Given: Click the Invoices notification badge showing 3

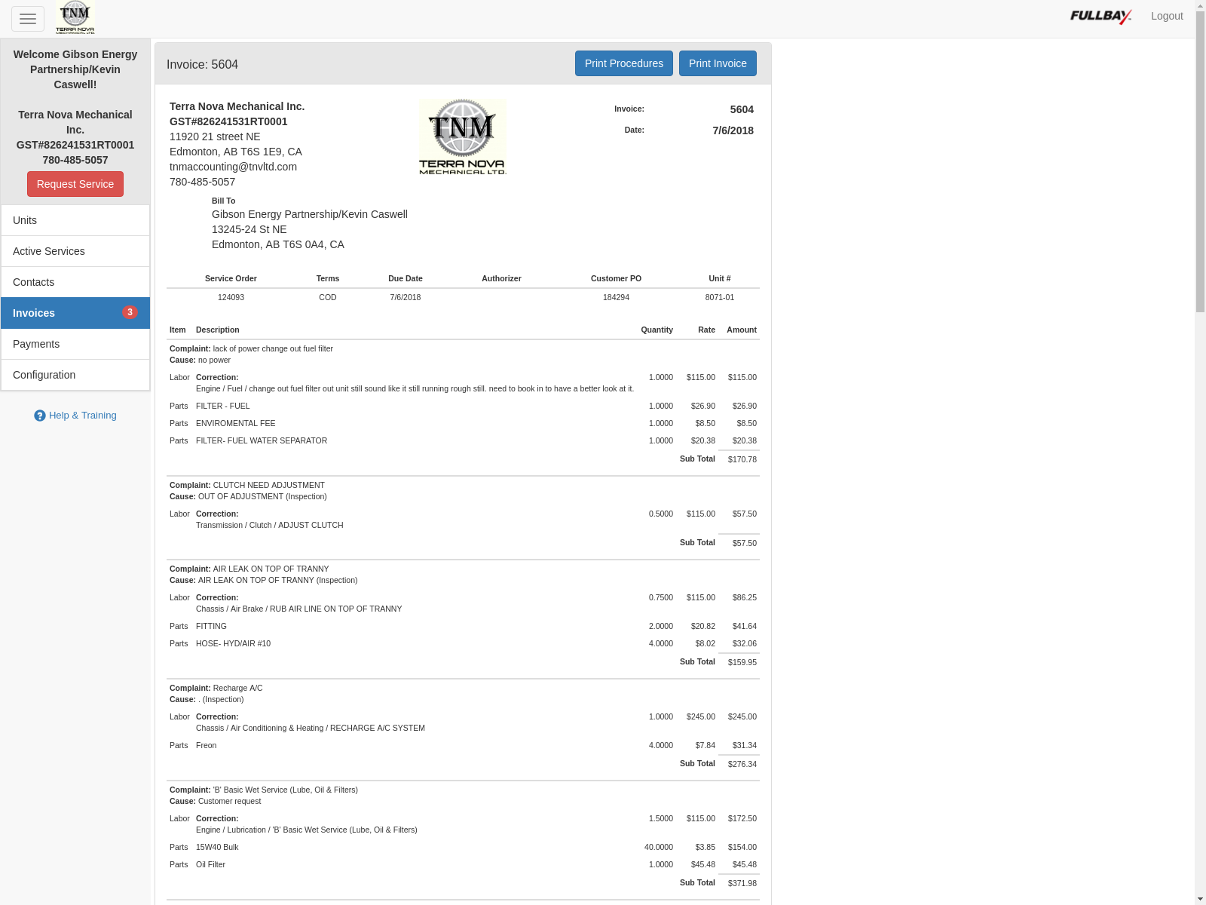Looking at the screenshot, I should tap(130, 312).
